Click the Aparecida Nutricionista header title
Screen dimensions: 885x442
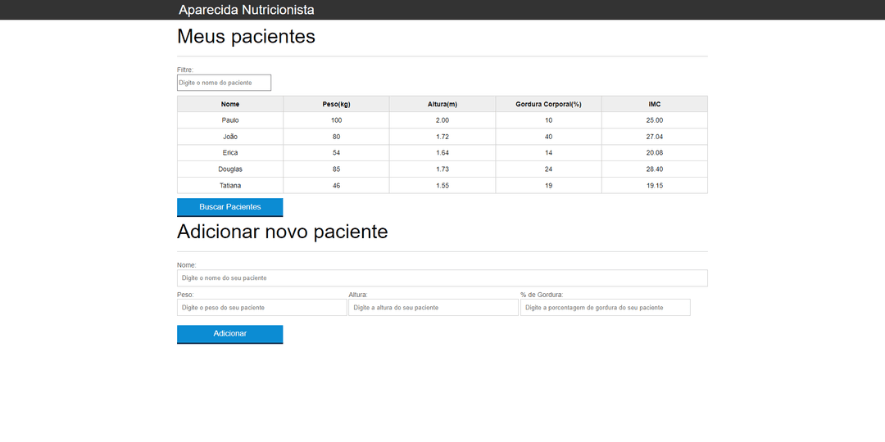click(247, 10)
